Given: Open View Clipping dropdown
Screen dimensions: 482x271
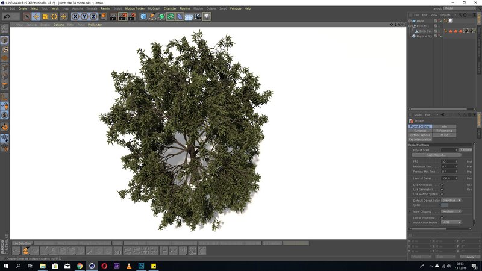Looking at the screenshot, I should coord(451,211).
